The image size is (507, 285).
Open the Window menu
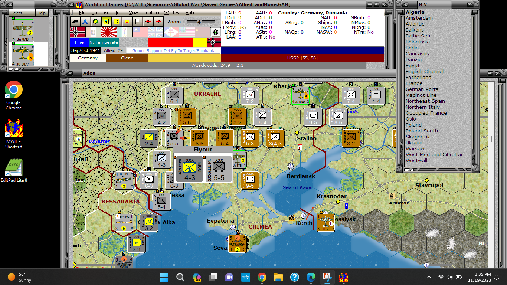(172, 13)
